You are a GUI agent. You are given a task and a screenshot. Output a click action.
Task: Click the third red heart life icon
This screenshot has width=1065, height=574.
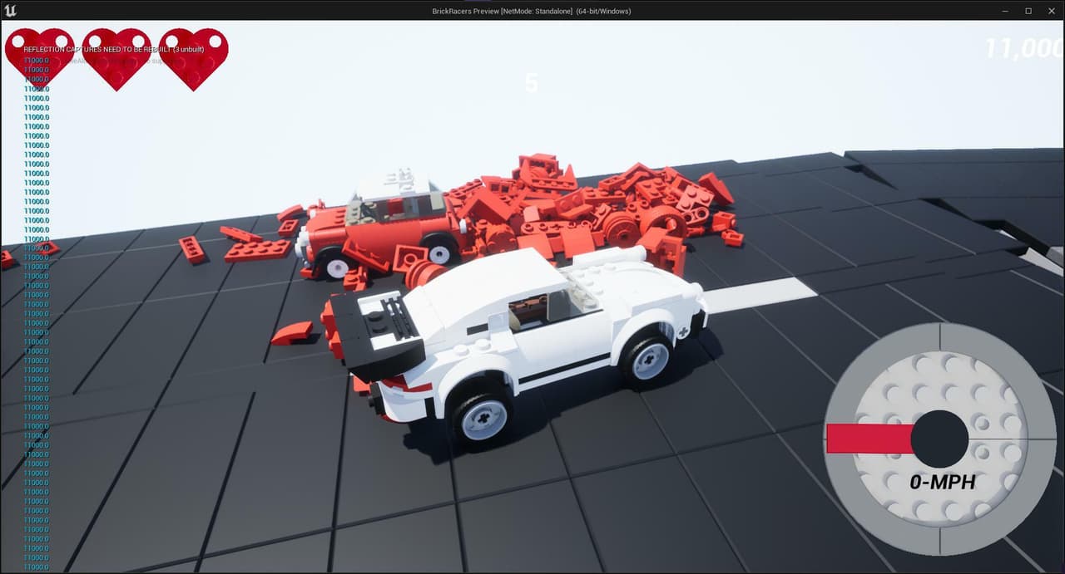[x=193, y=59]
